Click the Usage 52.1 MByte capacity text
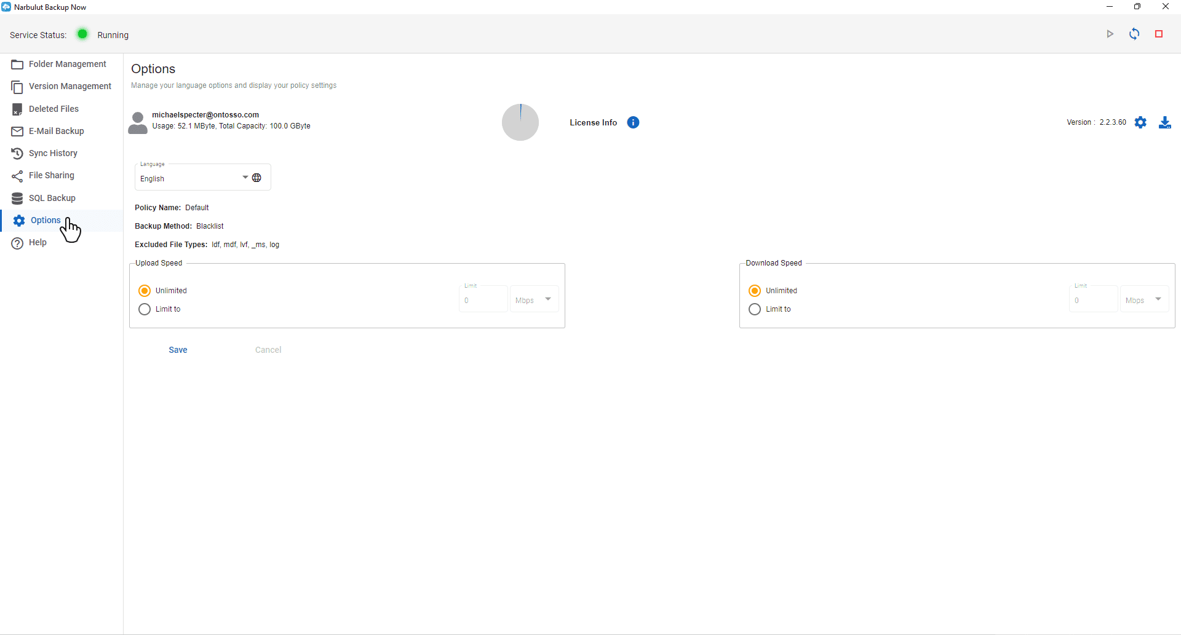This screenshot has height=635, width=1181. [231, 126]
